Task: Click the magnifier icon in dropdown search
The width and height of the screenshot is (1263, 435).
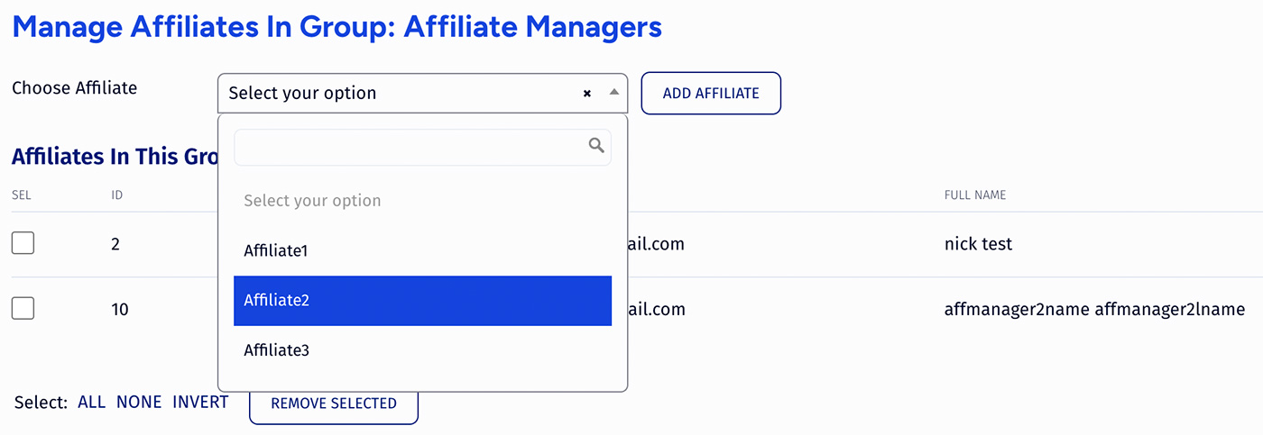Action: pos(596,146)
